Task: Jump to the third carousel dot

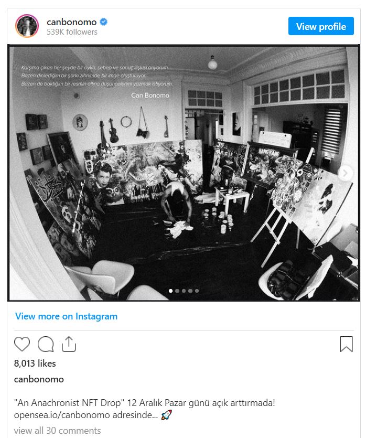Action: pyautogui.click(x=184, y=291)
